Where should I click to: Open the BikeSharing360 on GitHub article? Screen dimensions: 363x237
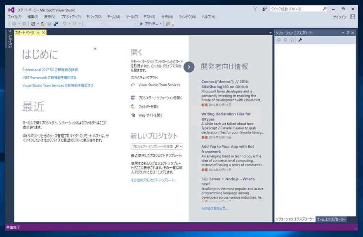tap(225, 84)
